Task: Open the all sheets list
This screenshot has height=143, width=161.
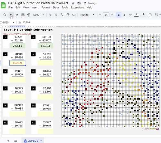Action: coord(15,141)
